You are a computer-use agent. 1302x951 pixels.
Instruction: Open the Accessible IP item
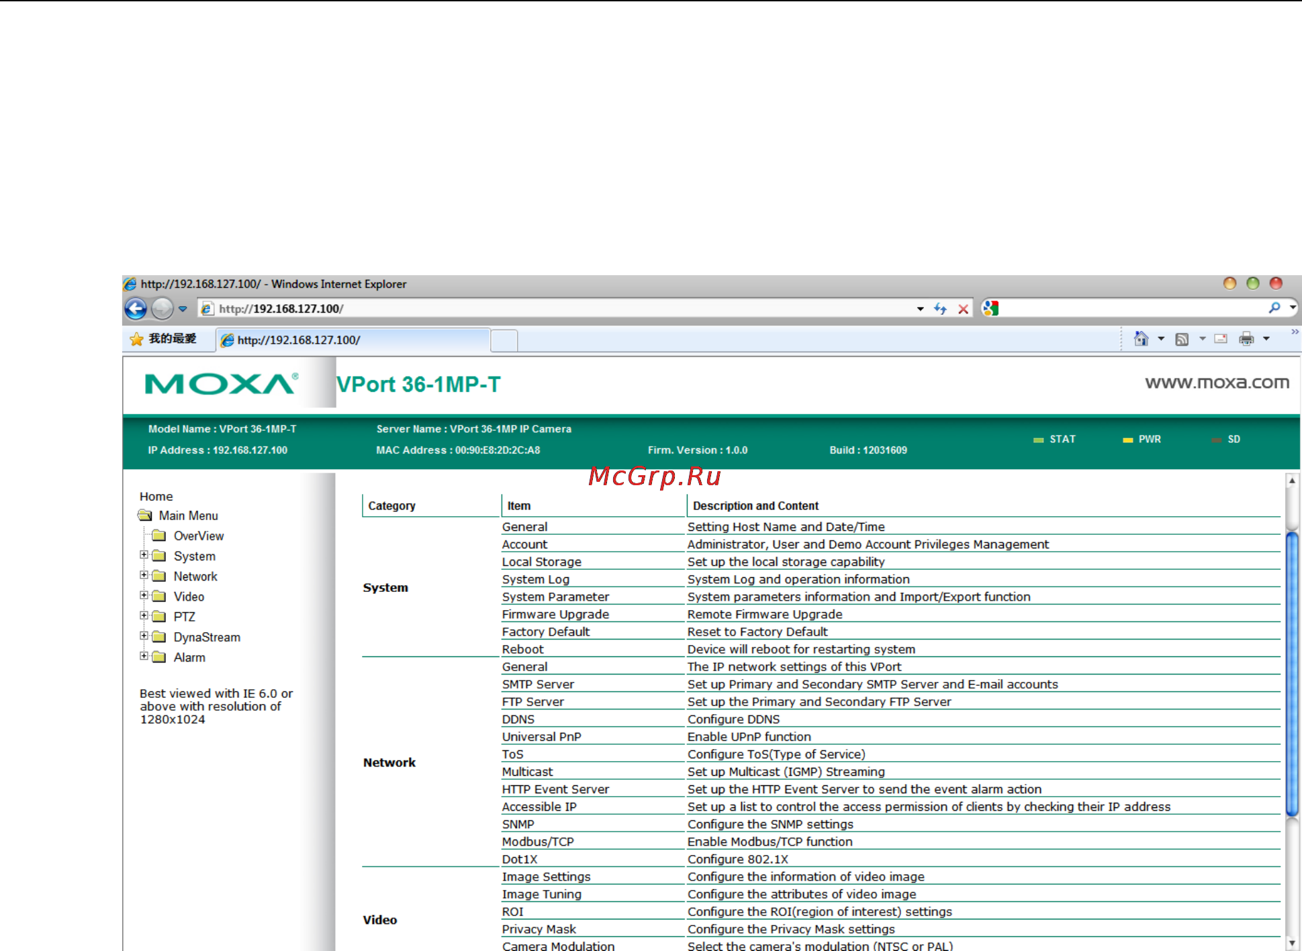(539, 807)
